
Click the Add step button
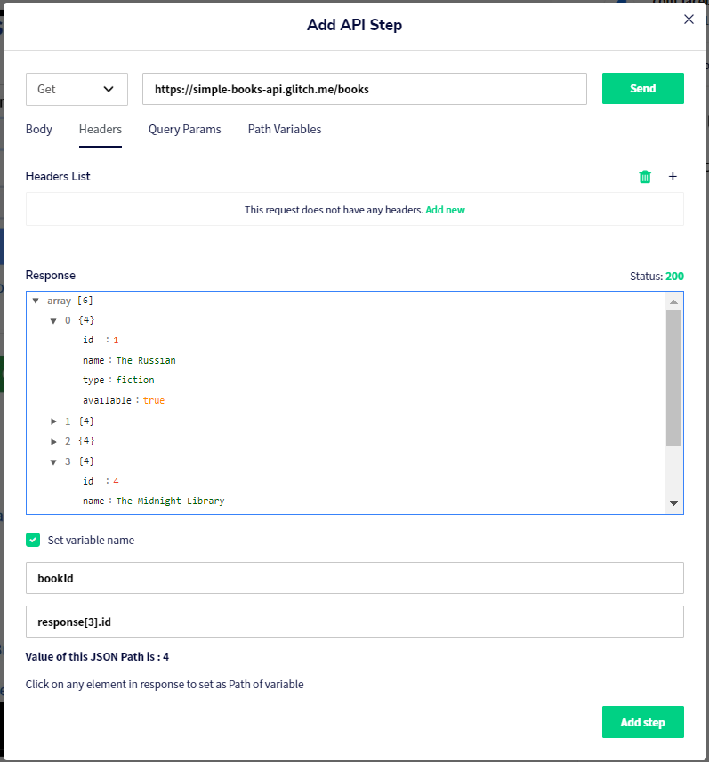643,722
